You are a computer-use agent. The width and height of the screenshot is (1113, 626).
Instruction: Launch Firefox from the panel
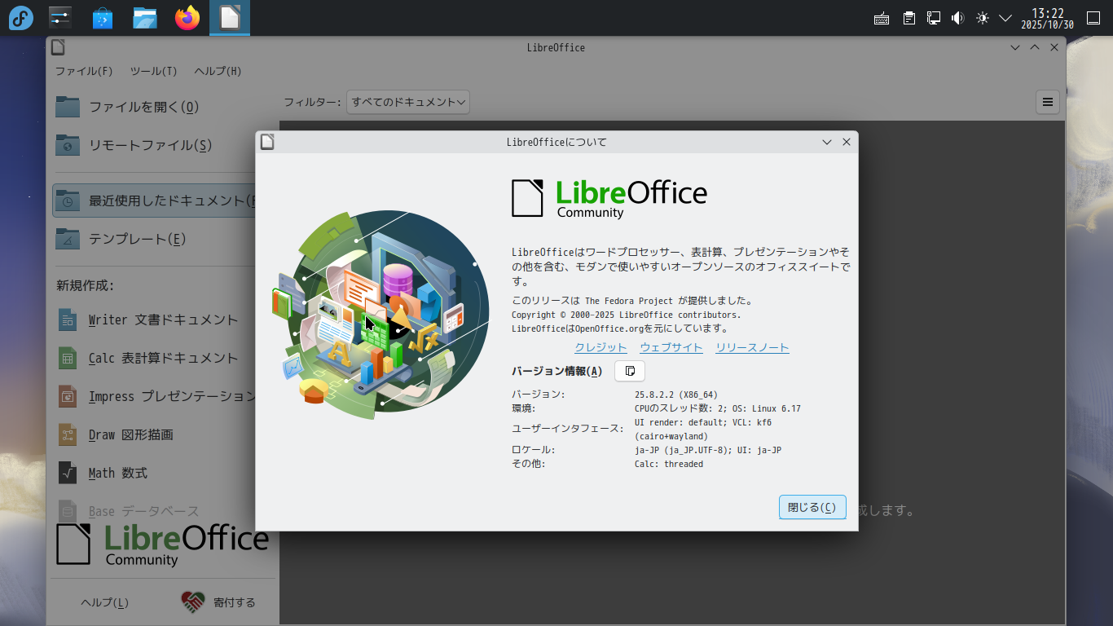187,17
